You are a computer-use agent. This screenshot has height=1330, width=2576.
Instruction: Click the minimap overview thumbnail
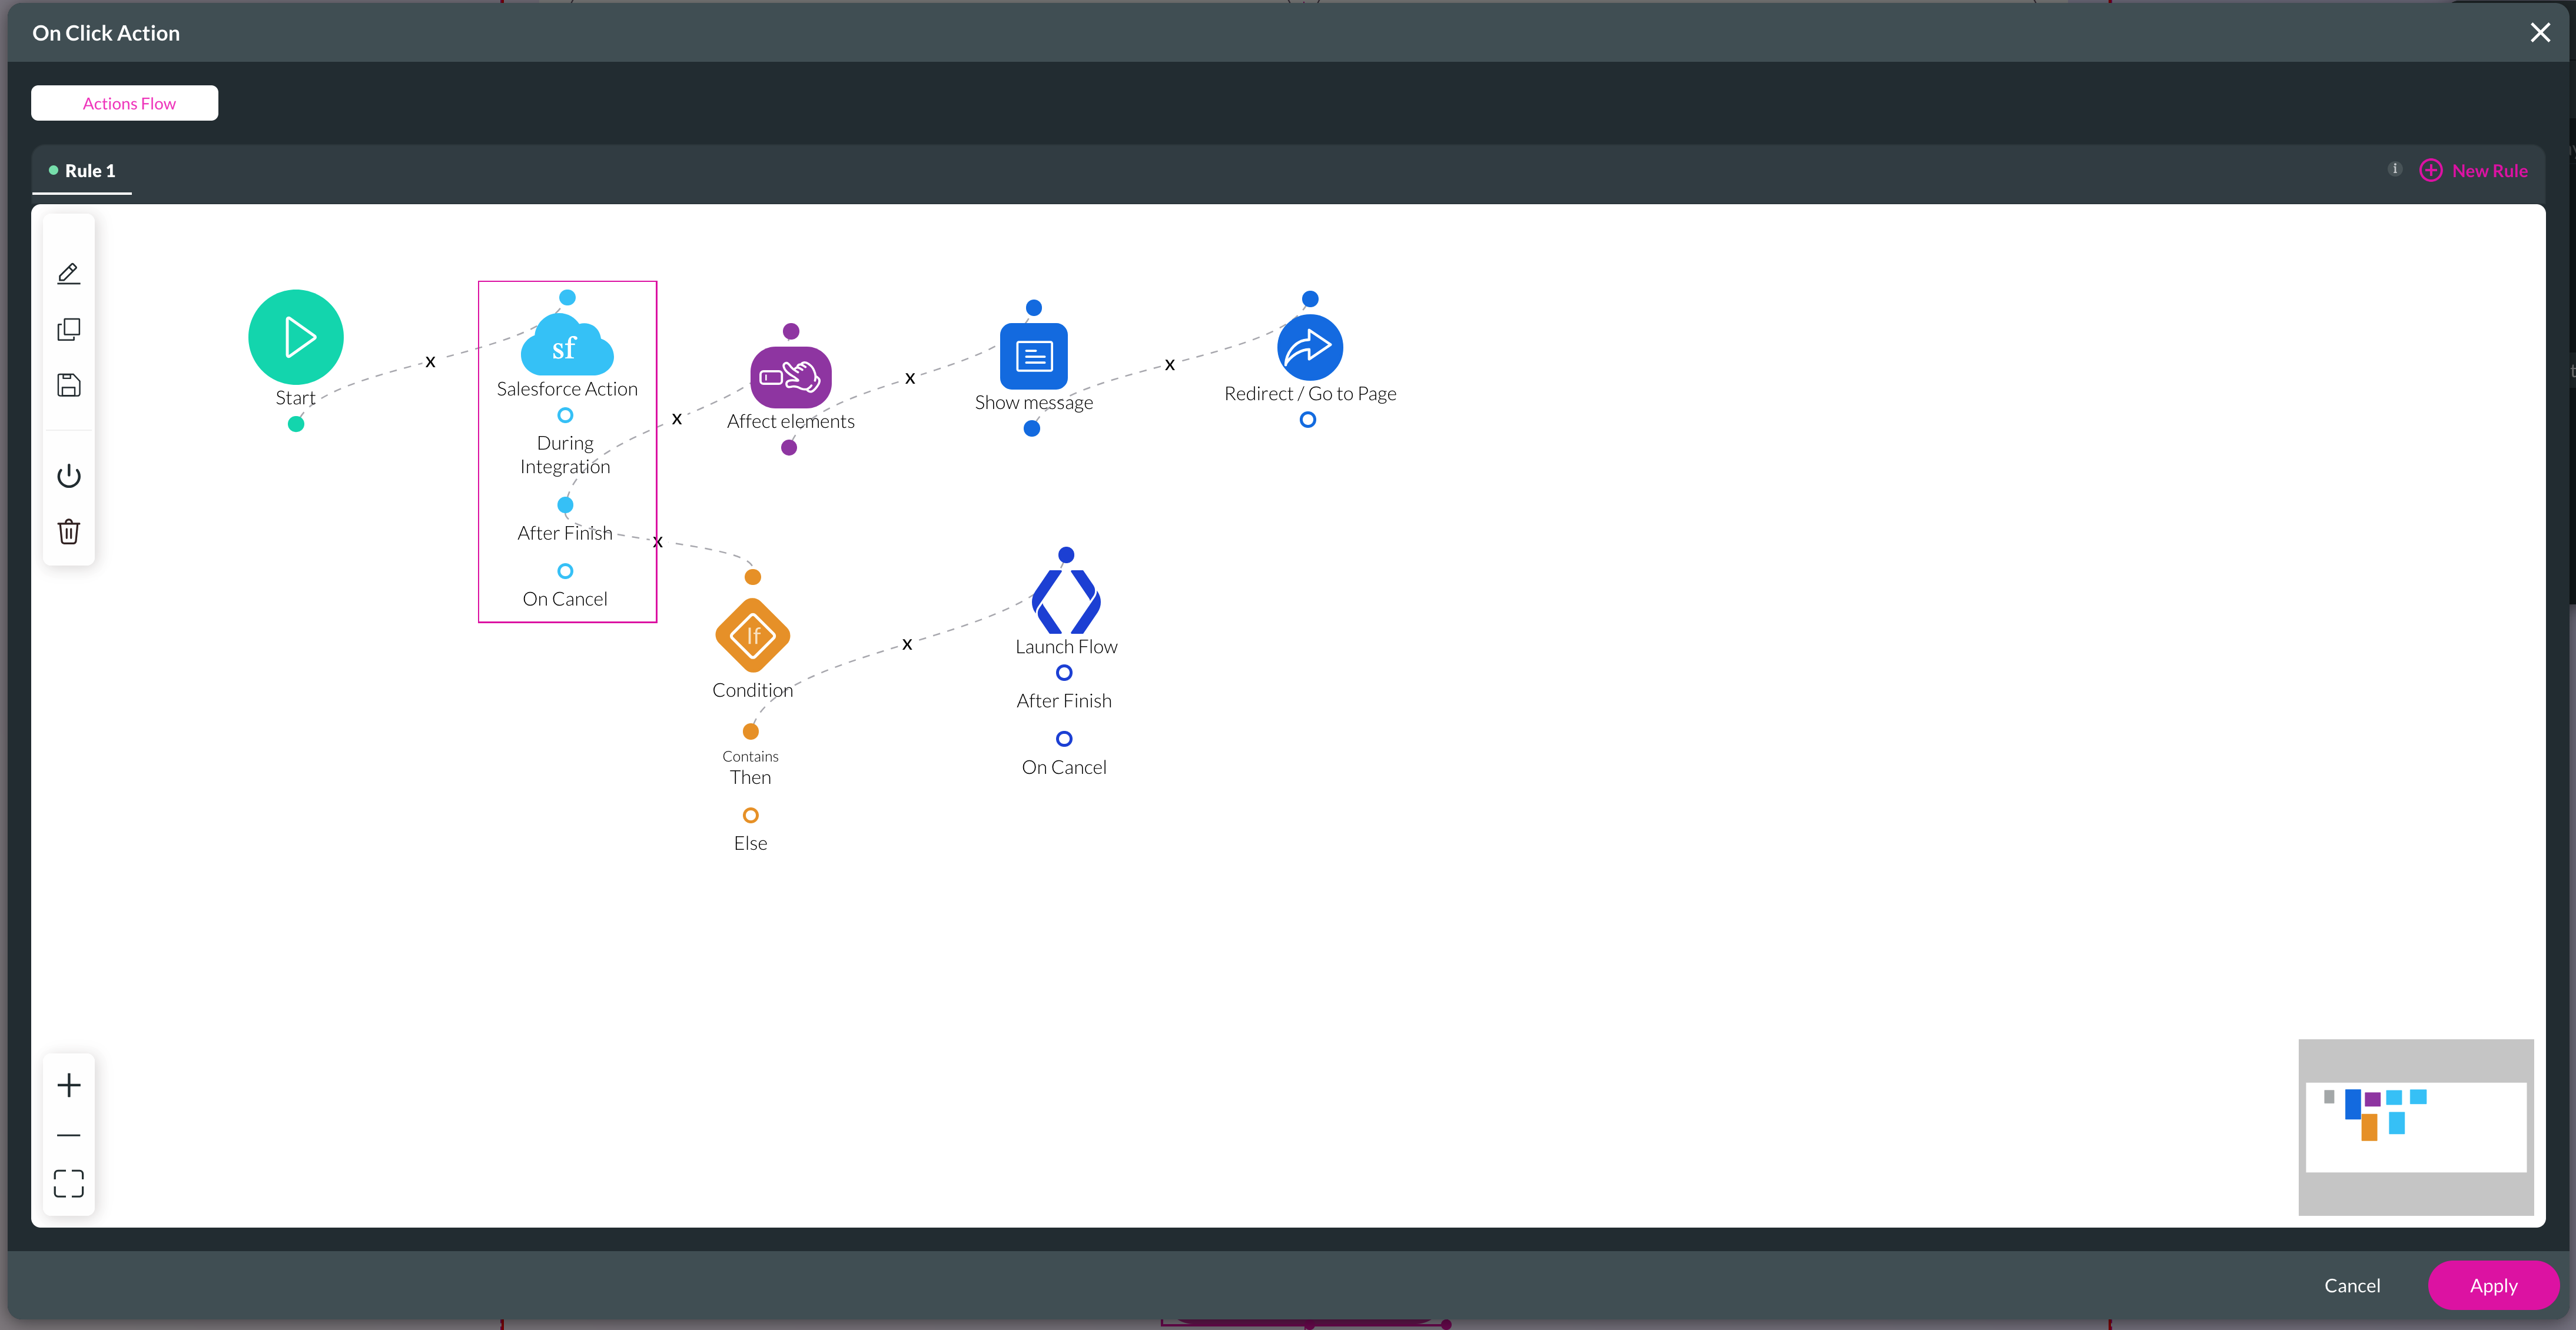[x=2415, y=1127]
